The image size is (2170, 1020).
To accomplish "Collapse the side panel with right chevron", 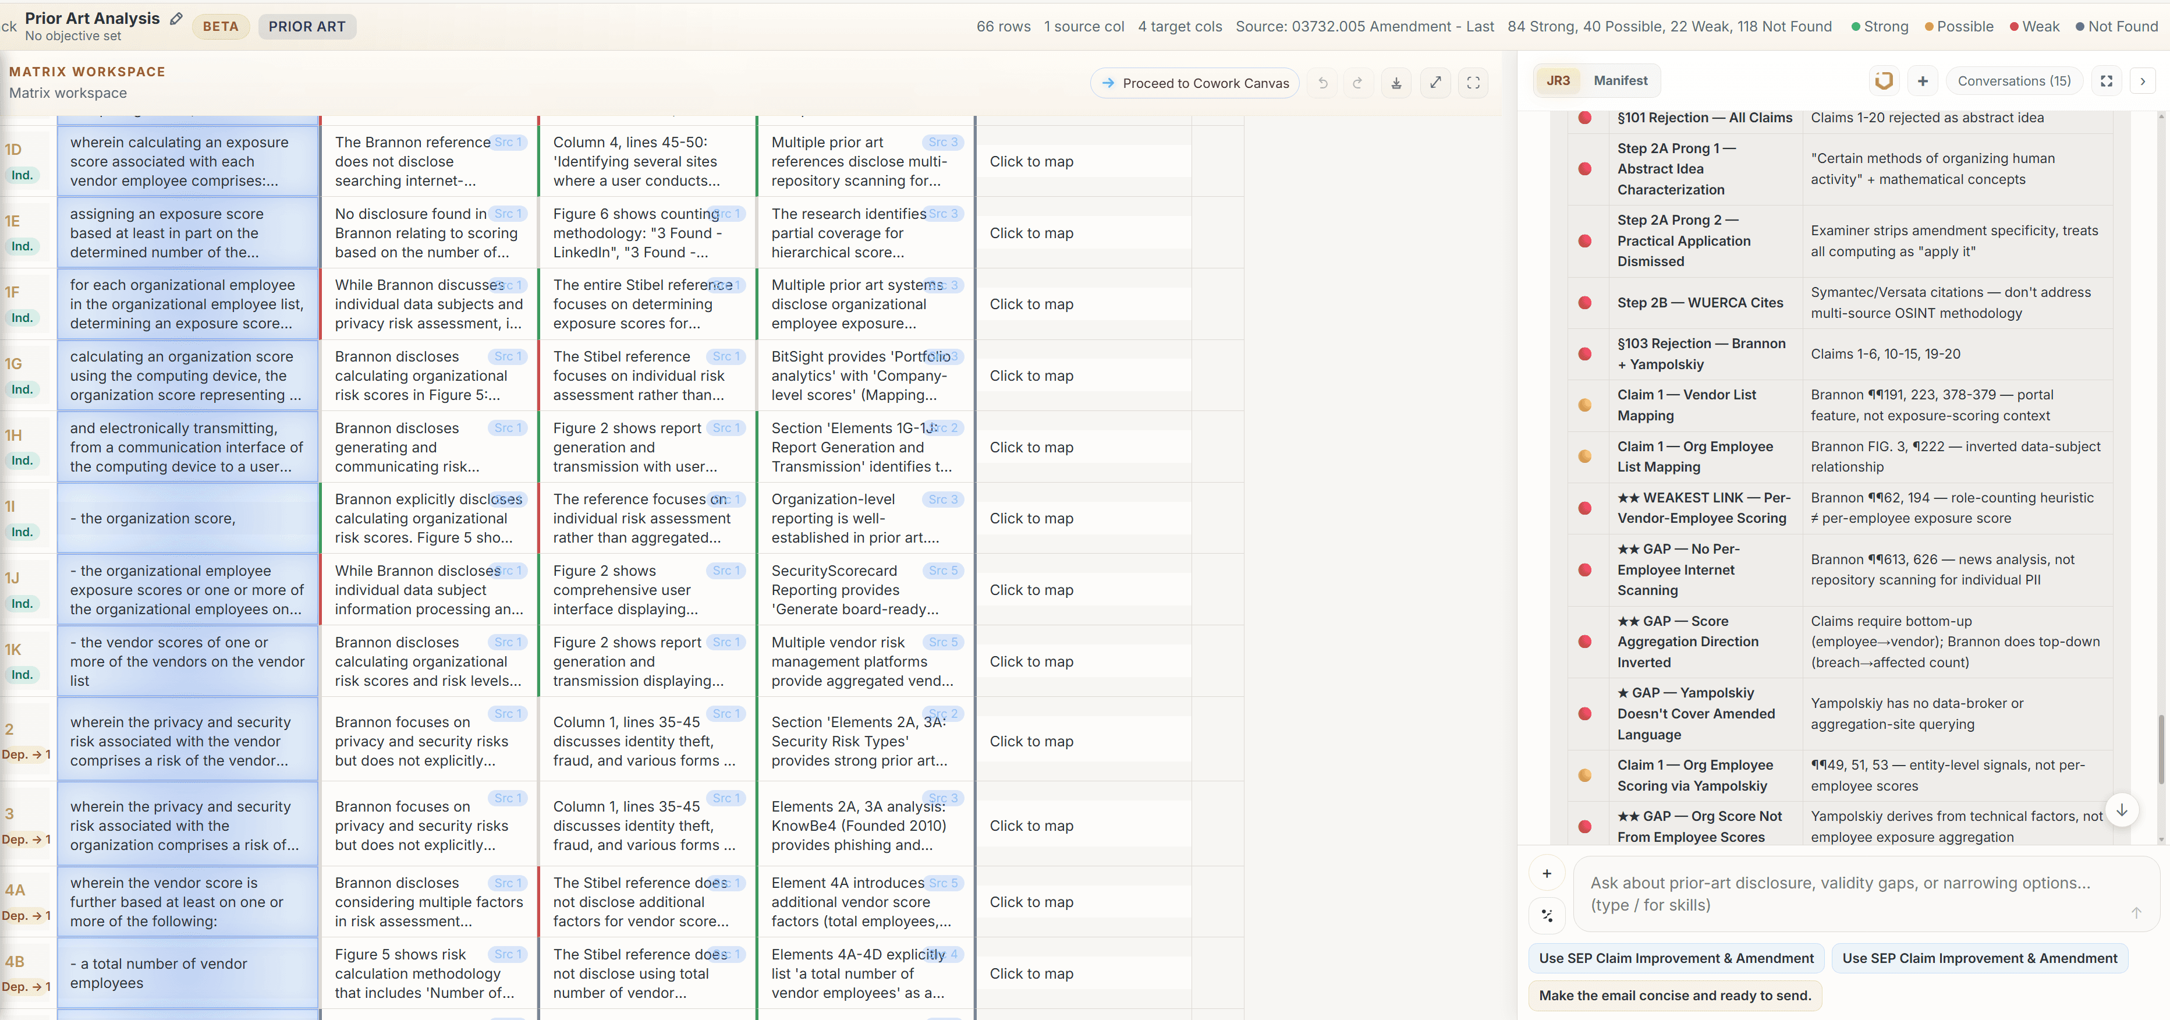I will (2142, 81).
